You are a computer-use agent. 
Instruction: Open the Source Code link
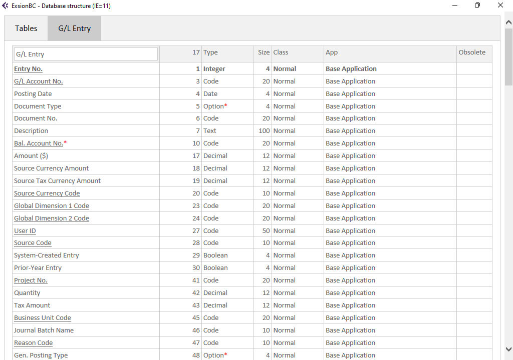point(33,242)
